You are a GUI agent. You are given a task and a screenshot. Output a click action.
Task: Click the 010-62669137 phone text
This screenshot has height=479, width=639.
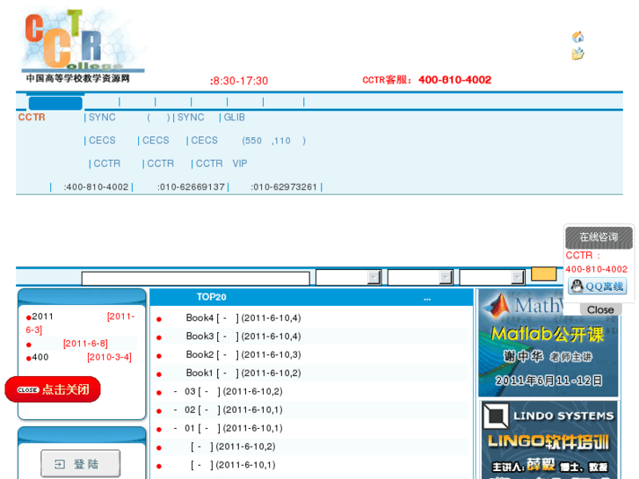(191, 187)
